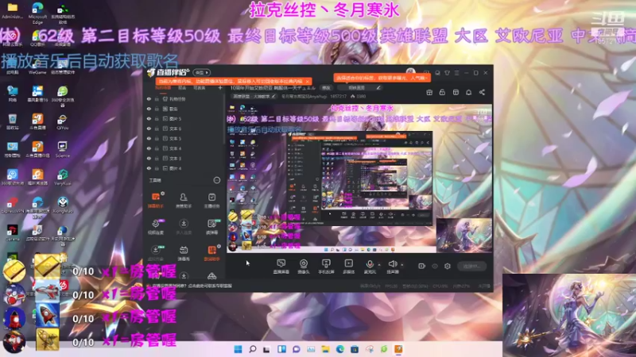This screenshot has height=357, width=636.
Task: Click the start streaming pill button
Action: [x=471, y=266]
